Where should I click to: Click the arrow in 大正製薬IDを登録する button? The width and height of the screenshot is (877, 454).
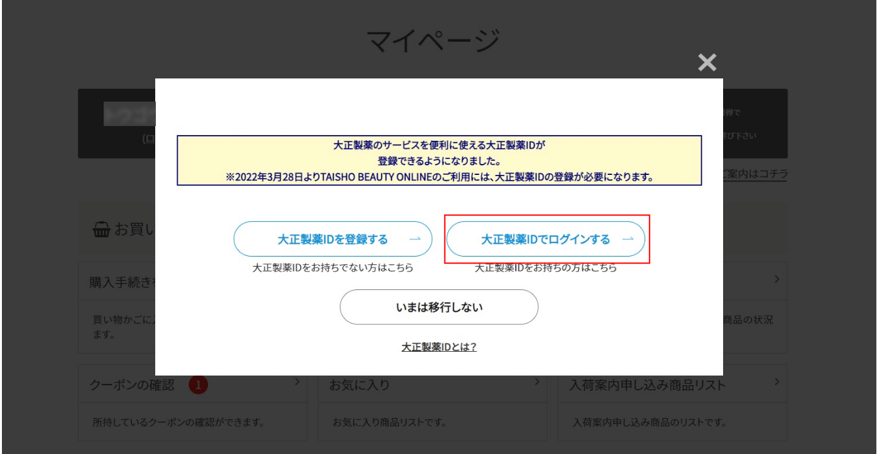(x=415, y=239)
